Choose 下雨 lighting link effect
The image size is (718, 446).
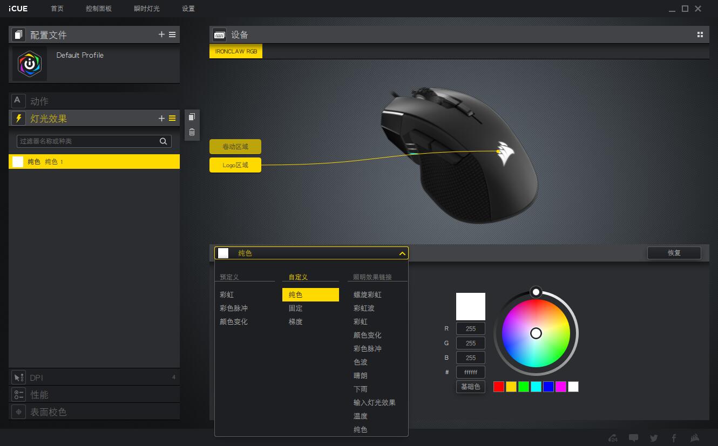tap(360, 389)
